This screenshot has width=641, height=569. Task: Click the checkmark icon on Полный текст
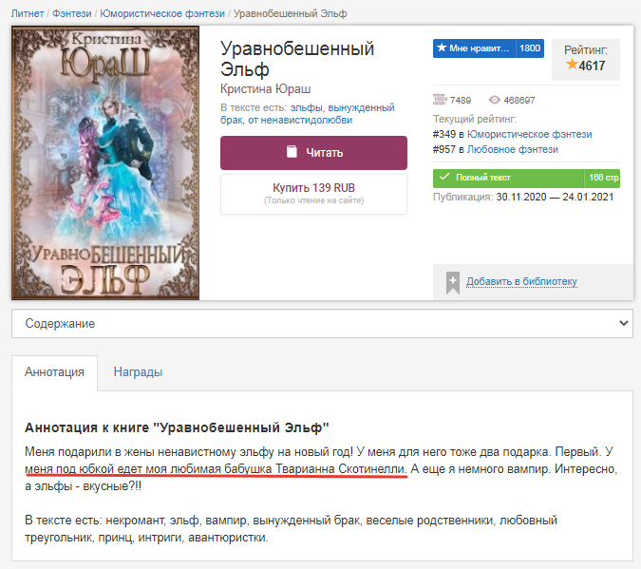[x=444, y=177]
